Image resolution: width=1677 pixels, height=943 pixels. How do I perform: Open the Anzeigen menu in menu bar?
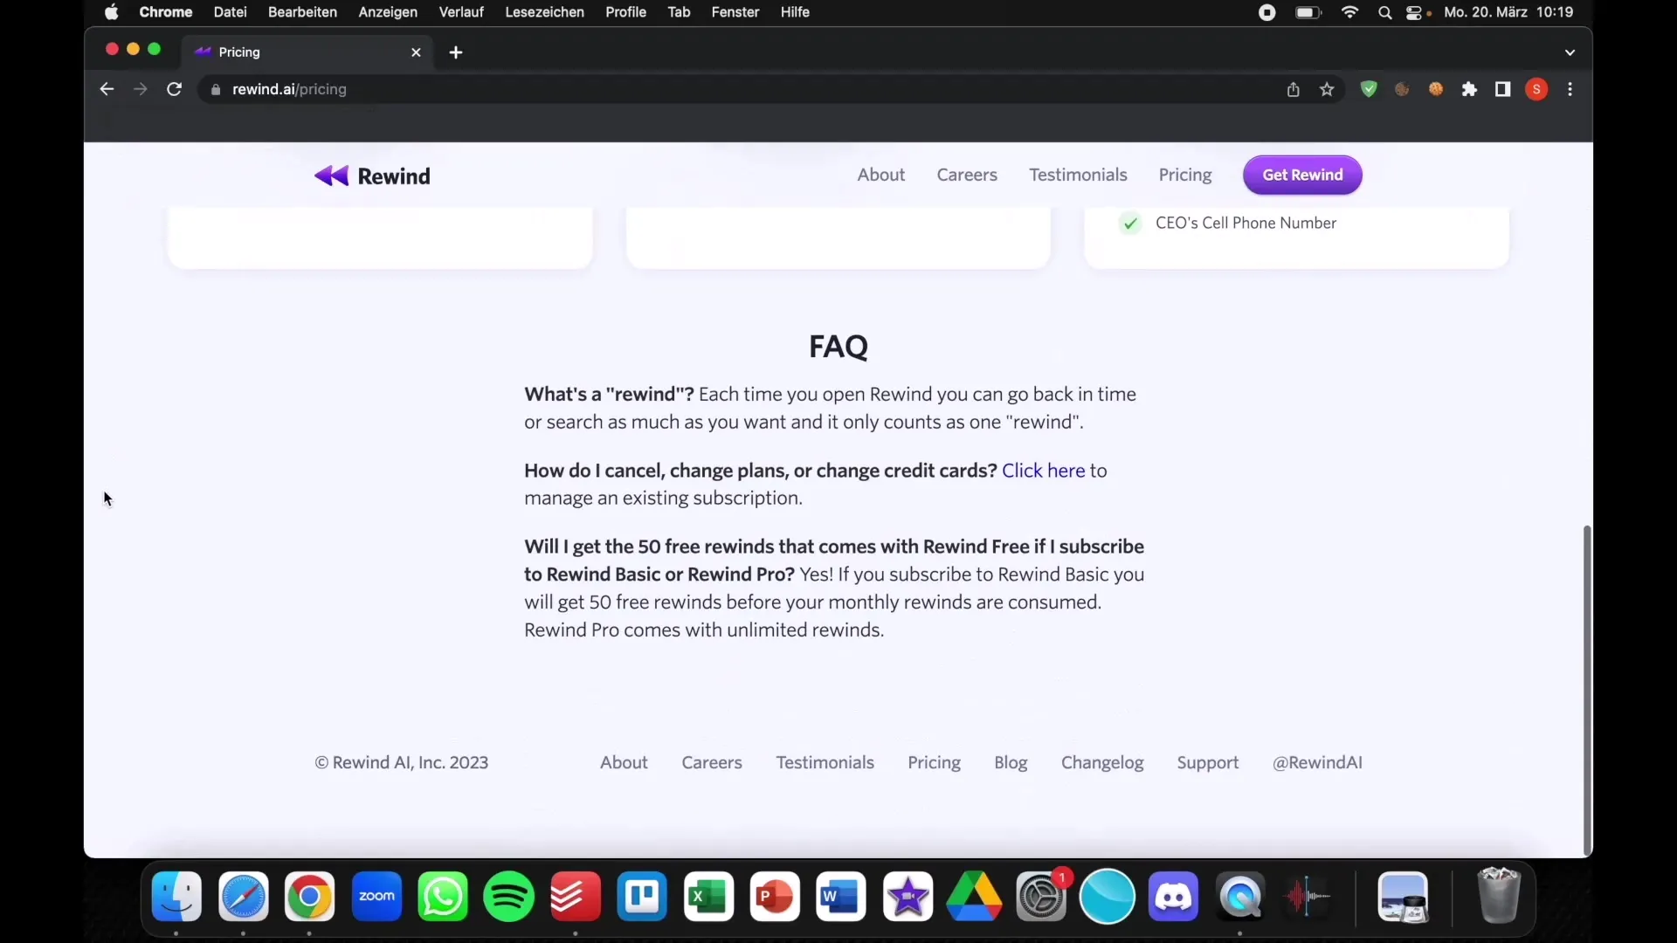coord(388,11)
